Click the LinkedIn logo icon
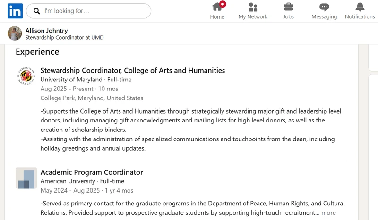The width and height of the screenshot is (378, 220). 15,11
